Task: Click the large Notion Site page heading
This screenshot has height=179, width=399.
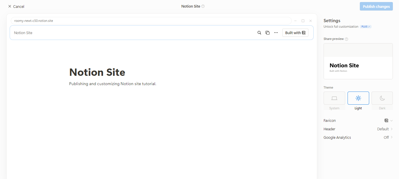Action: [97, 72]
